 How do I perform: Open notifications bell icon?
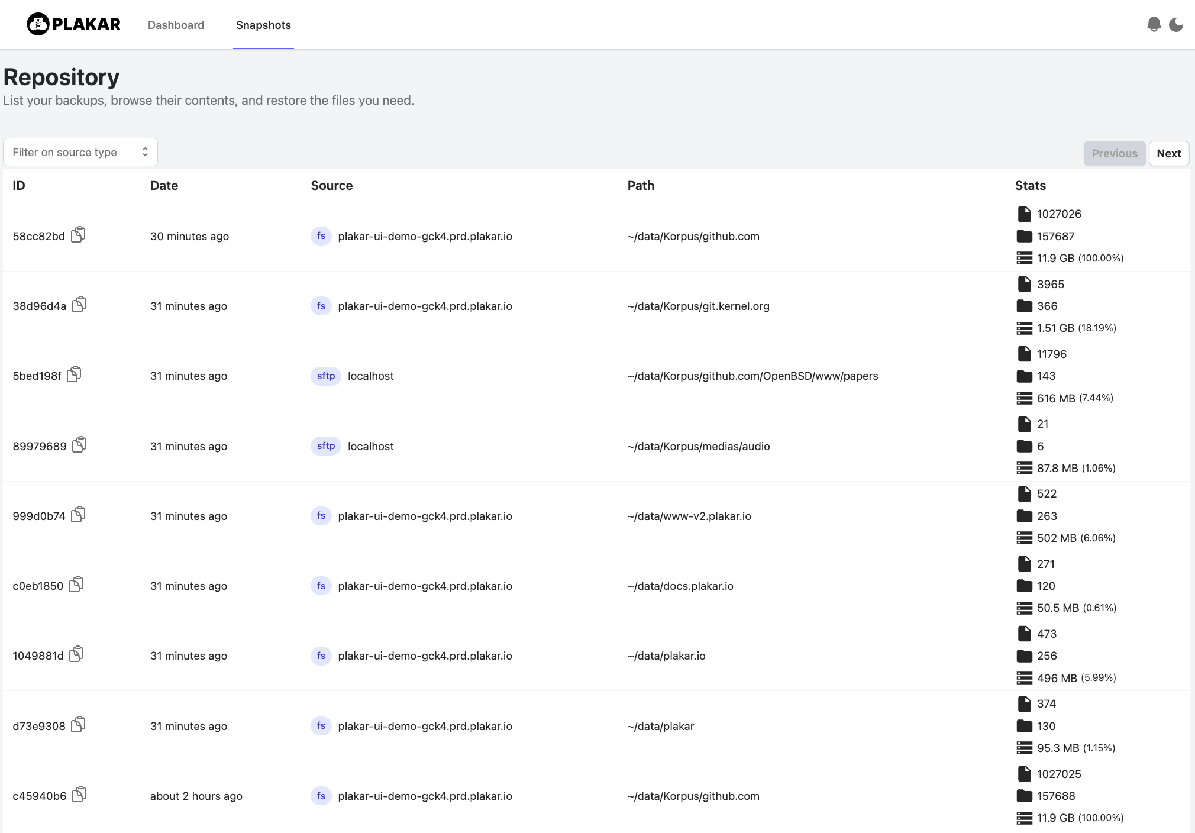tap(1154, 24)
